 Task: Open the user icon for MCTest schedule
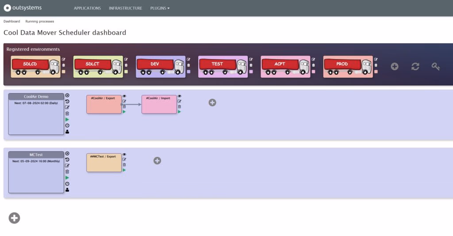(67, 190)
